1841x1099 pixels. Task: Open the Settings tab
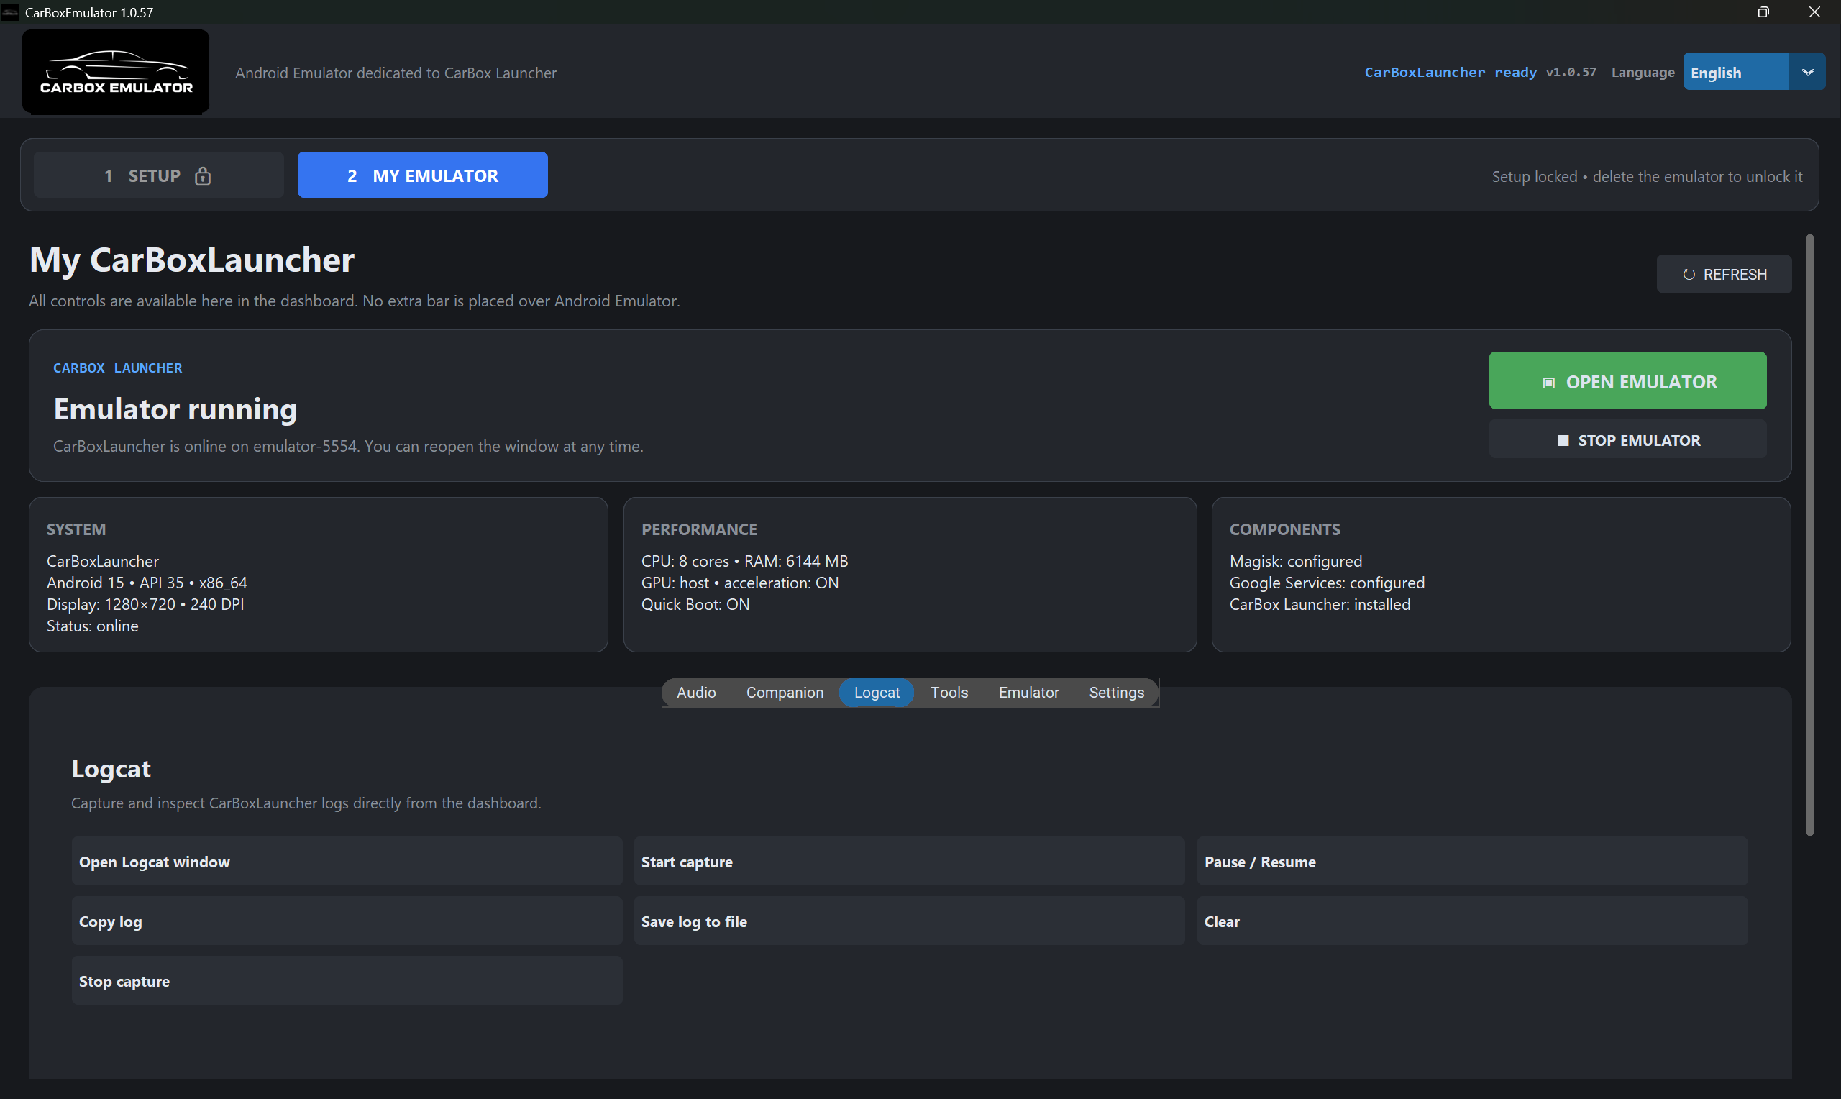[x=1116, y=692]
